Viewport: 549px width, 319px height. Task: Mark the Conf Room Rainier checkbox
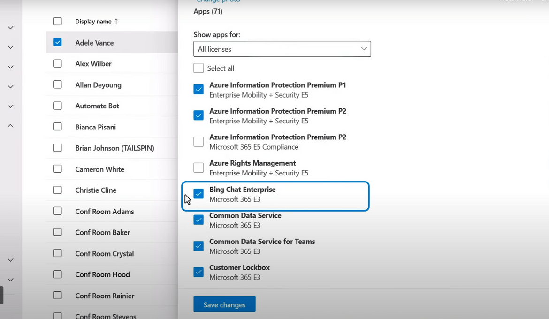[58, 296]
